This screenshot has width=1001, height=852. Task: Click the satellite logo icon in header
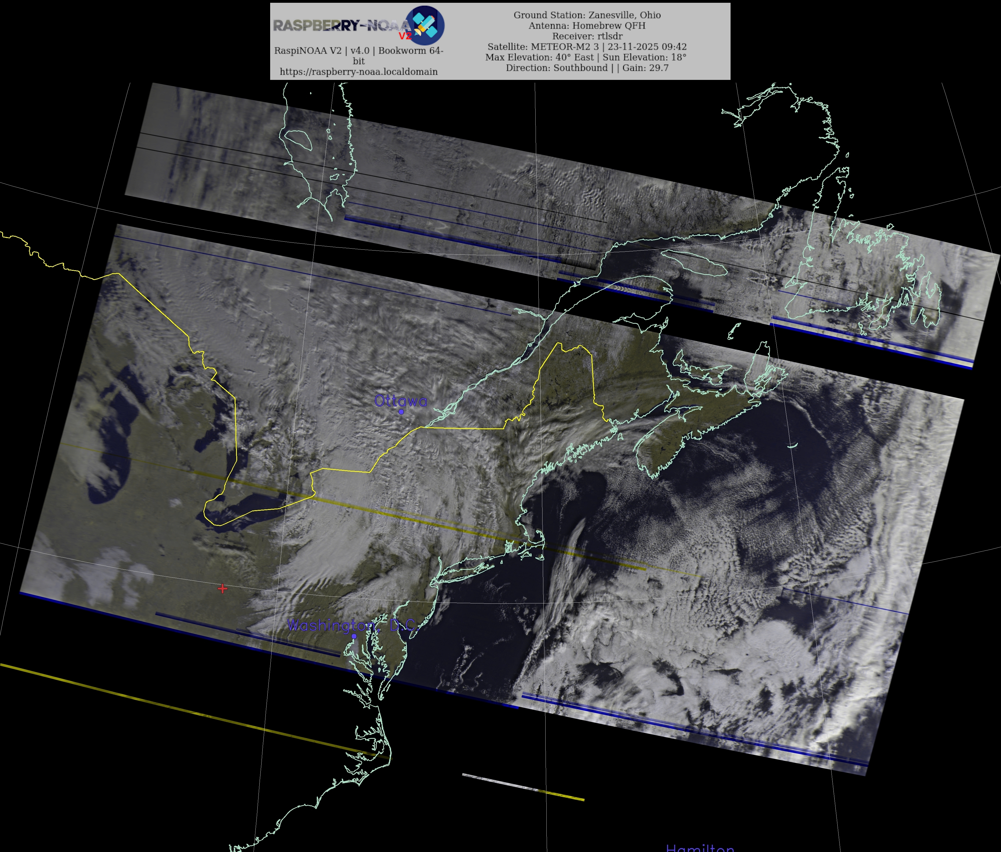pyautogui.click(x=425, y=25)
